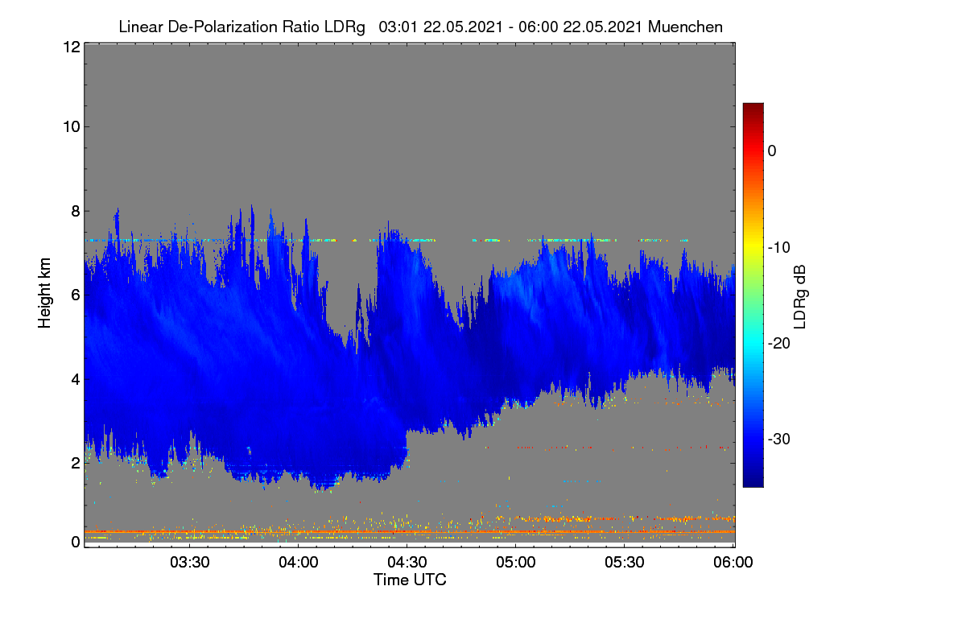Click the height axis label '10'
Image resolution: width=966 pixels, height=644 pixels.
pos(70,126)
